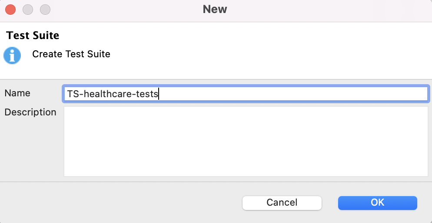Click the blue info icon
The height and width of the screenshot is (223, 432).
pos(12,56)
